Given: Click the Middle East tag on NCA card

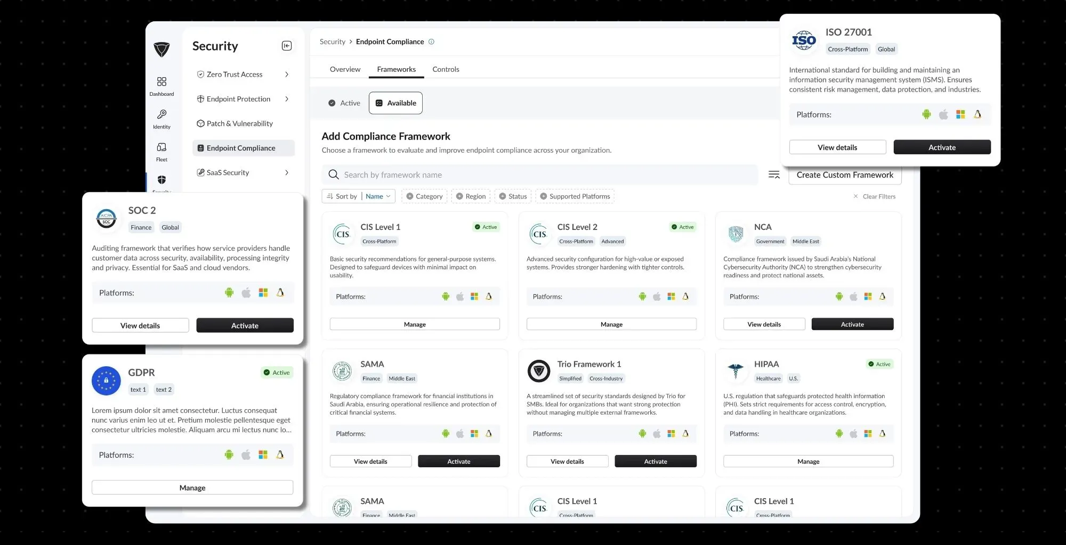Looking at the screenshot, I should tap(805, 241).
